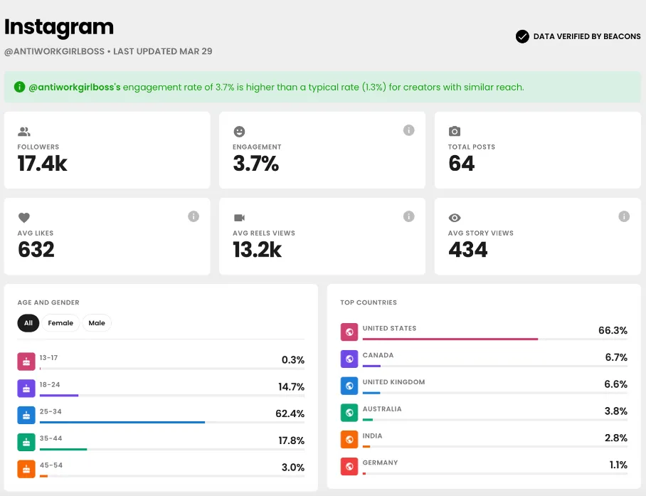Open the Avg Story Views info icon
Screen dimensions: 646x496
coord(624,216)
